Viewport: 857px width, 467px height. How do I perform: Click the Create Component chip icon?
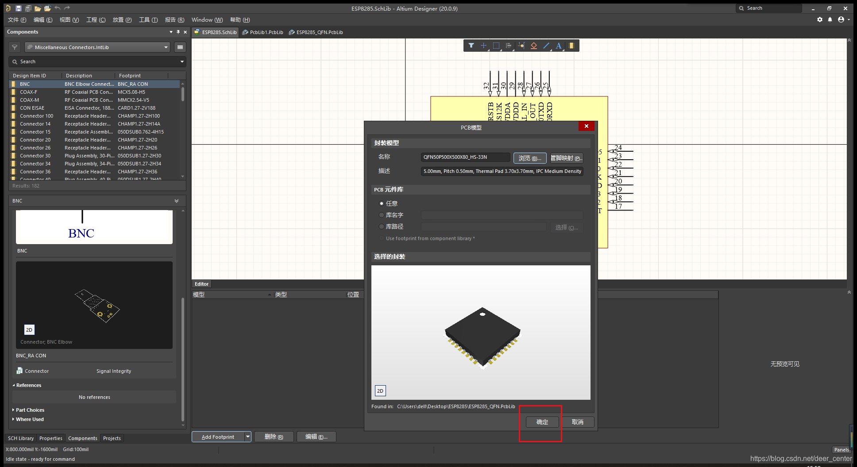click(571, 46)
